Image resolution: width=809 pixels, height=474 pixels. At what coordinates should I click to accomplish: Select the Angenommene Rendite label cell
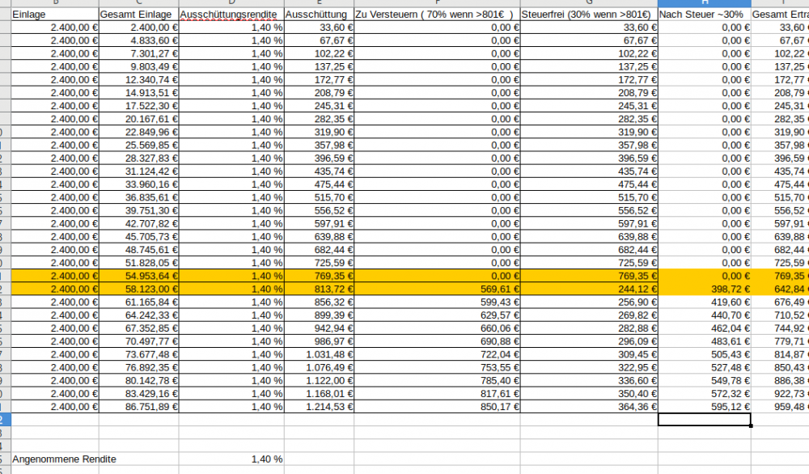point(55,459)
